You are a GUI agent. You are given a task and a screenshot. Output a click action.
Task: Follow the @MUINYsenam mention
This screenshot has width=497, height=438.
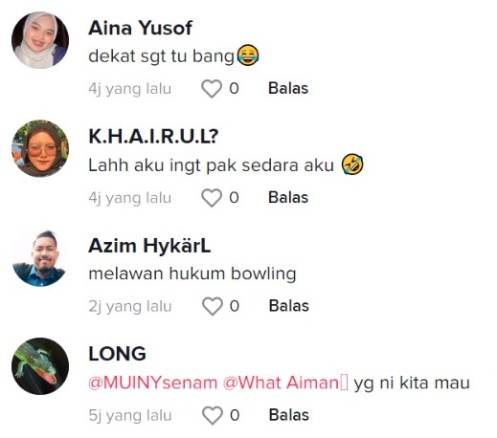pyautogui.click(x=153, y=383)
